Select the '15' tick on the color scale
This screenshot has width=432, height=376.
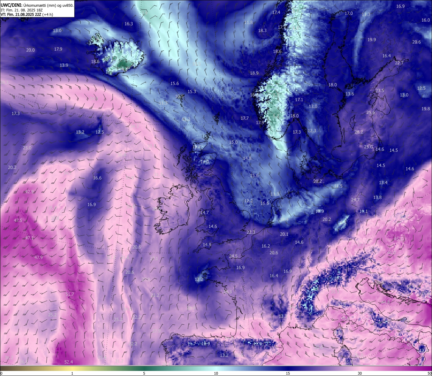pyautogui.click(x=288, y=373)
